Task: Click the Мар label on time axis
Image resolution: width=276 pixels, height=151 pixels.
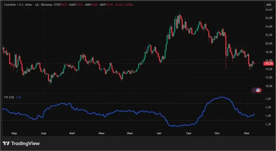Action: 14,133
